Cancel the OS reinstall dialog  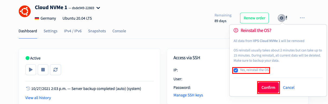(289, 88)
